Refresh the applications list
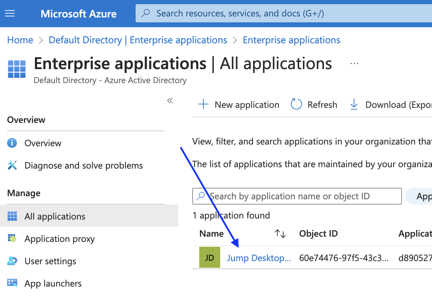This screenshot has width=432, height=296. click(314, 105)
